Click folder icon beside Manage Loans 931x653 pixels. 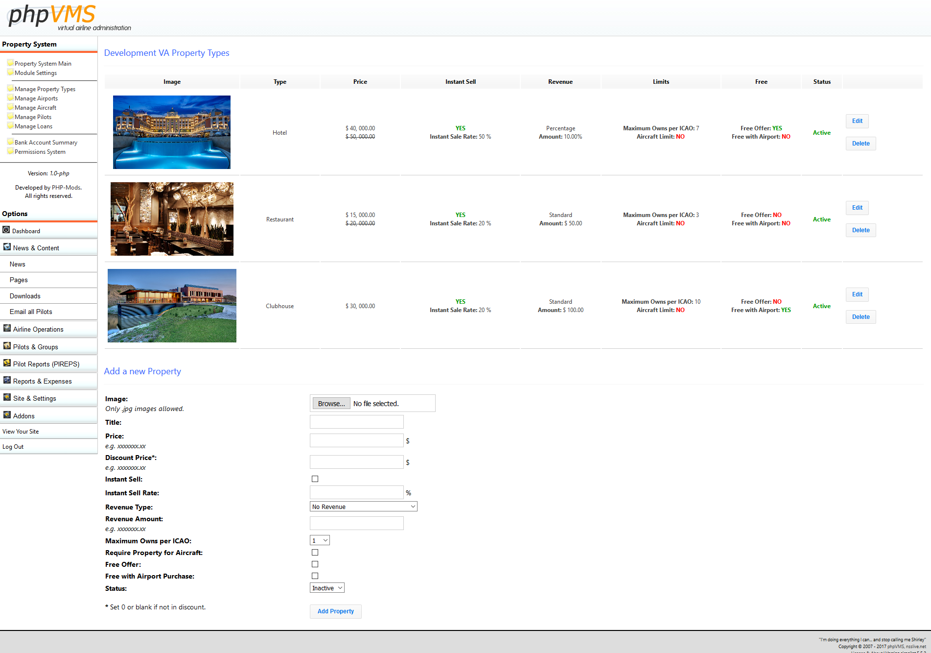pos(10,125)
